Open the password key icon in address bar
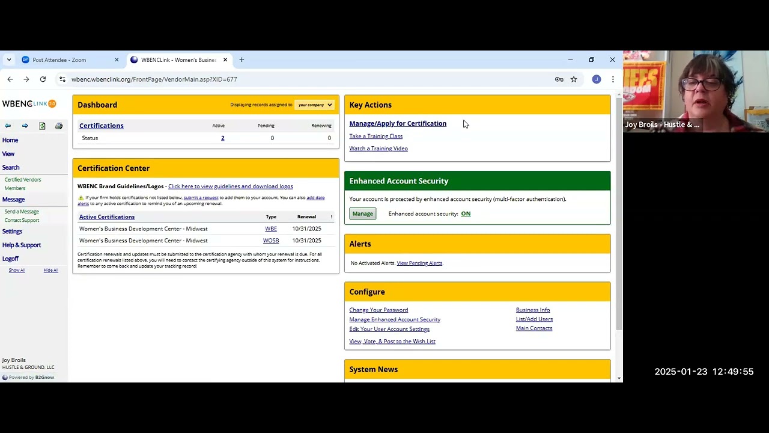The width and height of the screenshot is (769, 433). (559, 79)
